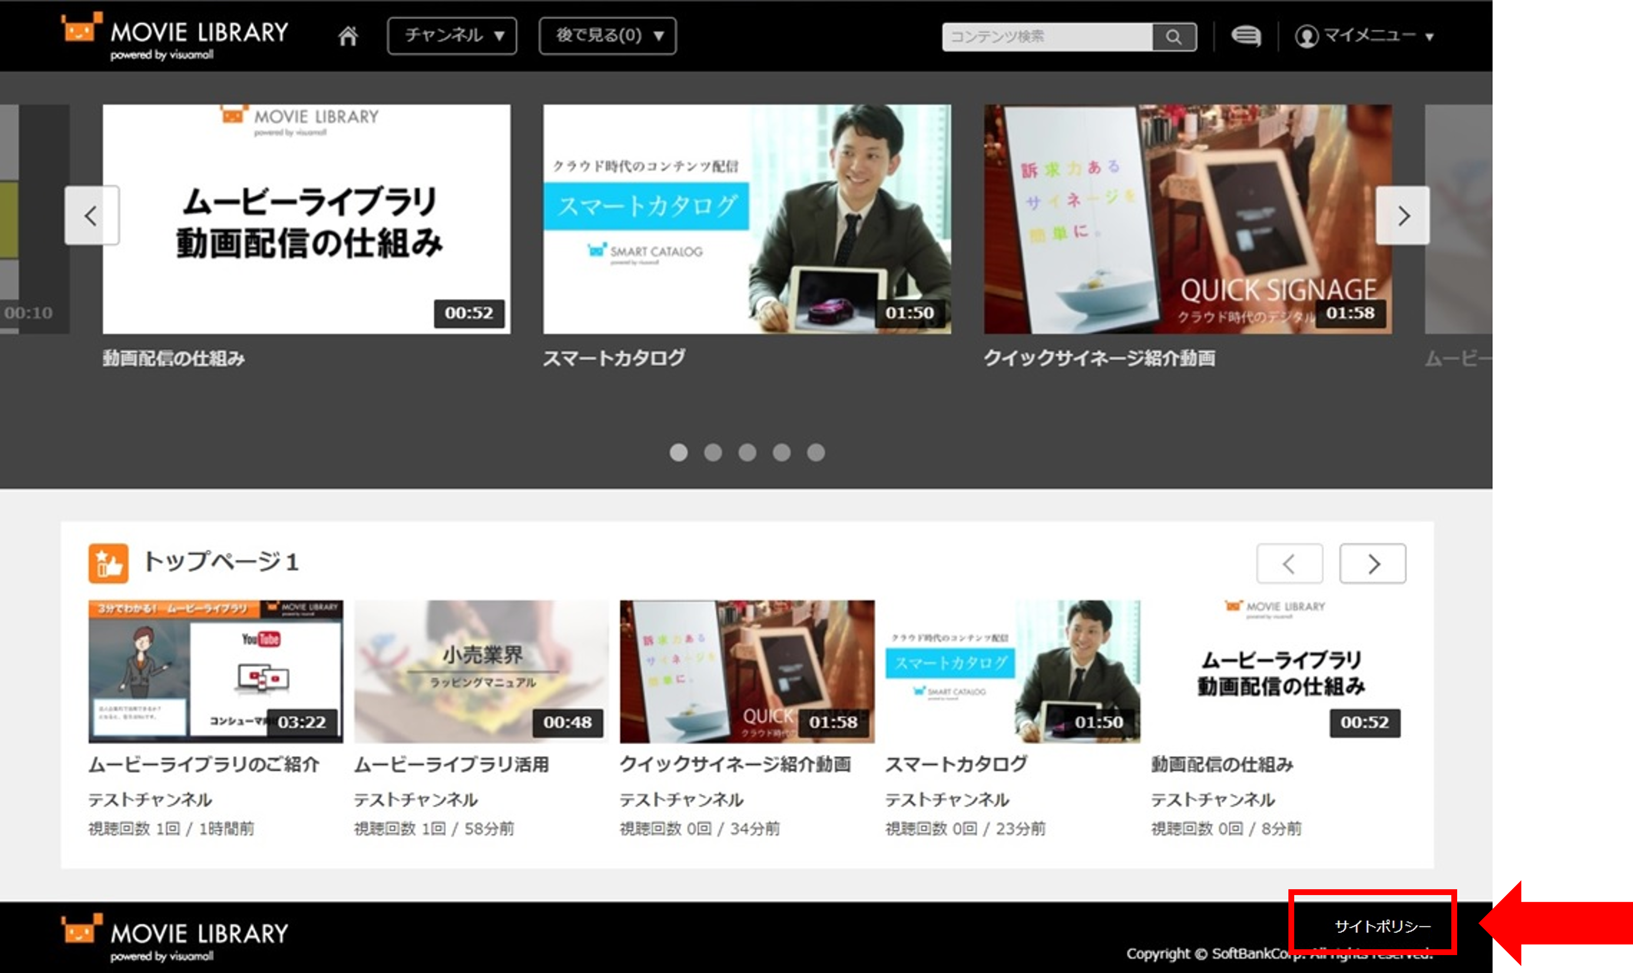
Task: Play the ムービーライブラリのご紹介 thumbnail video
Action: tap(215, 671)
